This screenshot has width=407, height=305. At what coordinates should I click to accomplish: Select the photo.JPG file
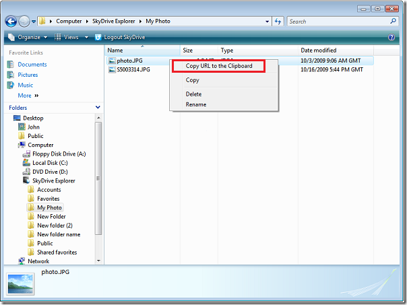pyautogui.click(x=129, y=61)
